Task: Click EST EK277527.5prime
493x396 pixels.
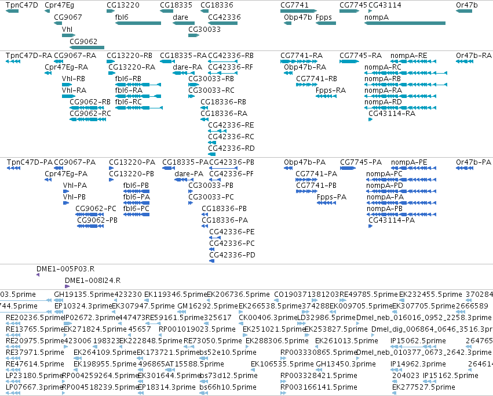Action: (423, 387)
